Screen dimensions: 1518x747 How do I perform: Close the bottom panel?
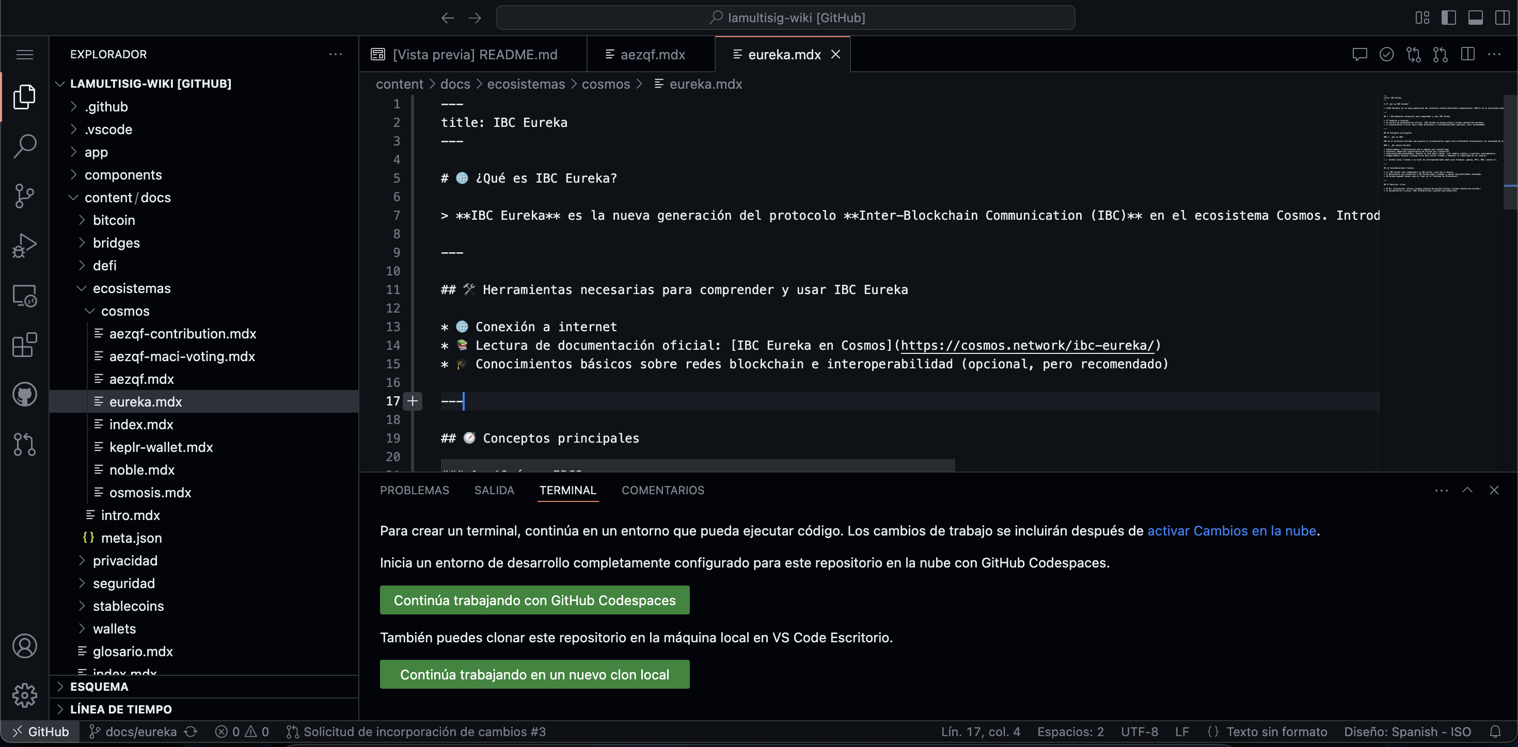click(1494, 490)
